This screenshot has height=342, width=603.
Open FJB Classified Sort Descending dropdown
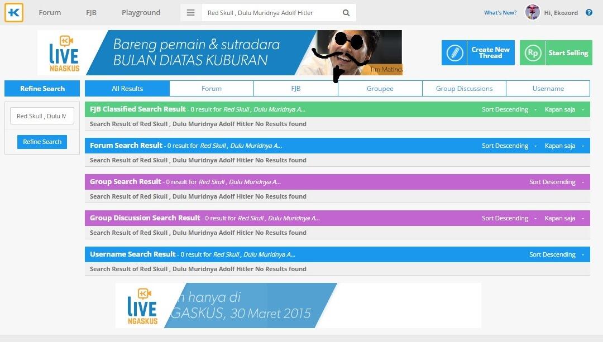[x=509, y=109]
